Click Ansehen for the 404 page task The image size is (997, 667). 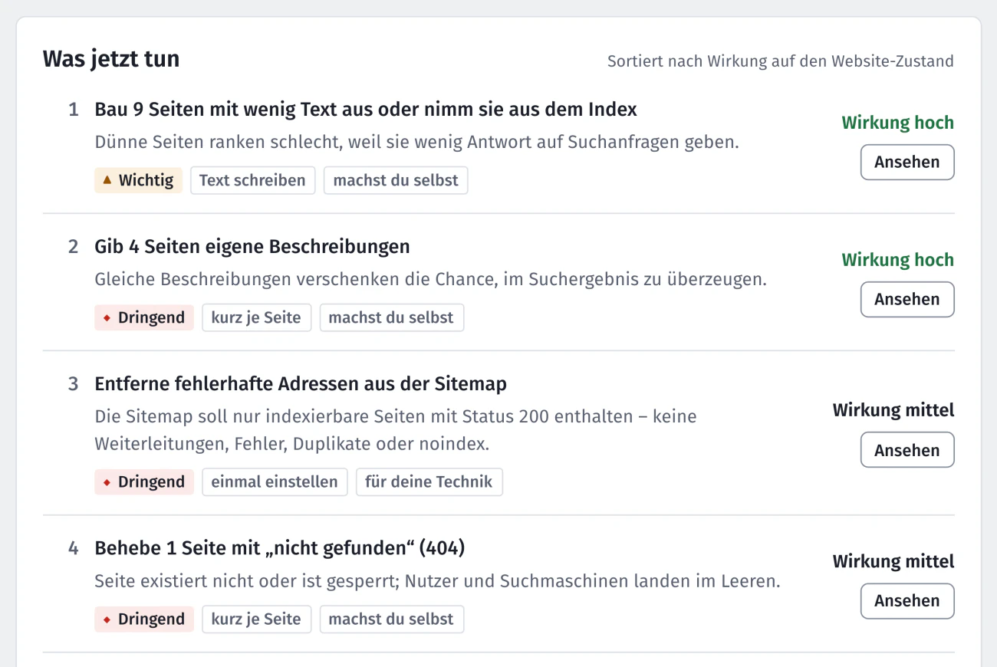point(907,601)
